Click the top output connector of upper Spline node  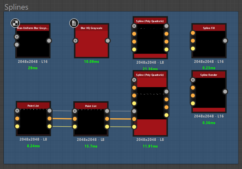pyautogui.click(x=166, y=26)
